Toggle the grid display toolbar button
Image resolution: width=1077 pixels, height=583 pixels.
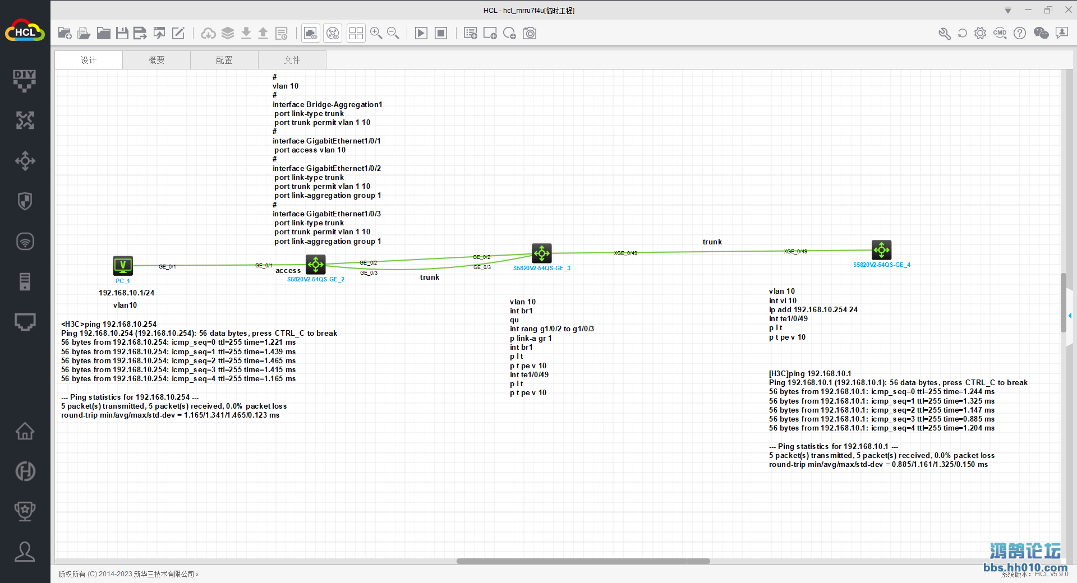[x=356, y=33]
